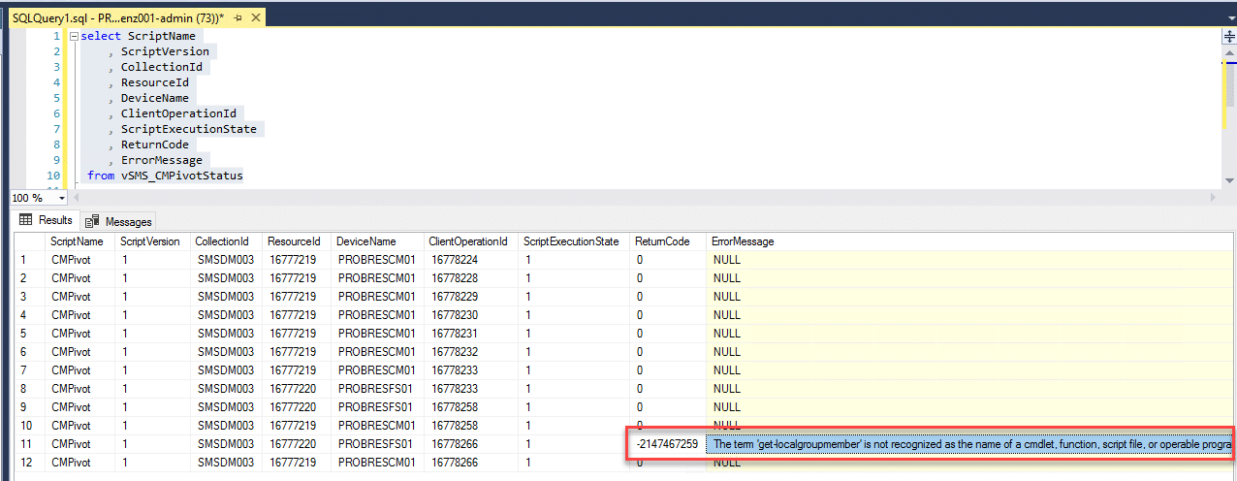Click the results grid select-all corner
Screen dimensions: 1237x481
[x=29, y=240]
